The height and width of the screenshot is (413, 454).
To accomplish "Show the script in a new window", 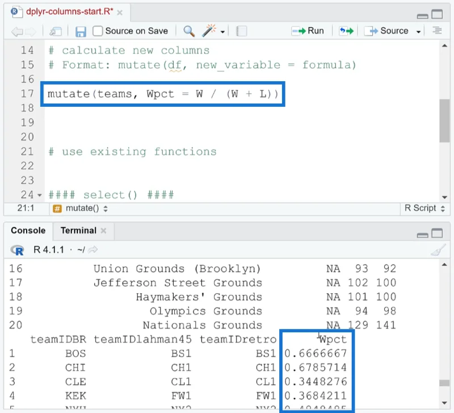I will pyautogui.click(x=56, y=31).
